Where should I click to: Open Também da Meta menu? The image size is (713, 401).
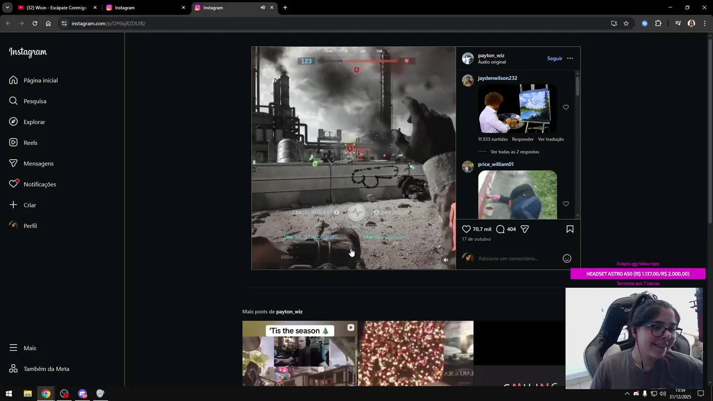coord(39,369)
